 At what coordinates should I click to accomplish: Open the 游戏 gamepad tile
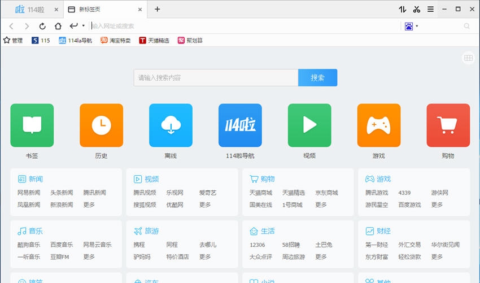point(379,125)
